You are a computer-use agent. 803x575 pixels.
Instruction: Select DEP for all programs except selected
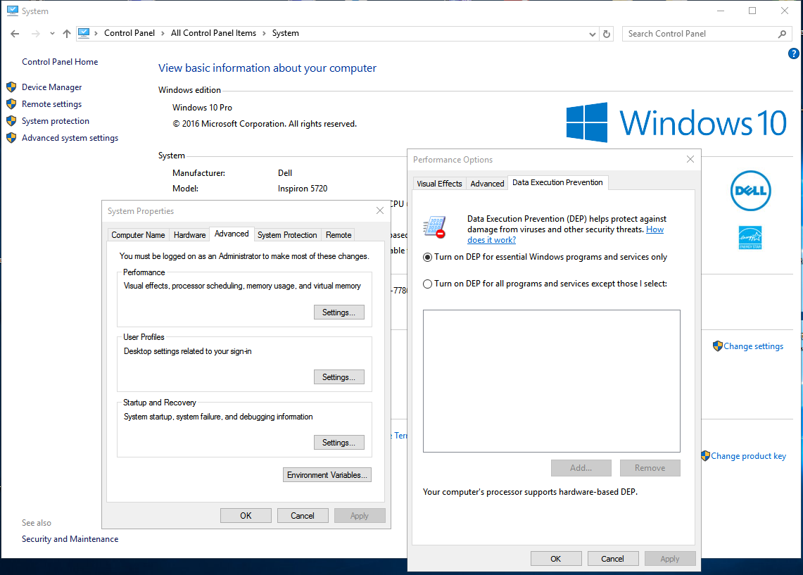point(427,284)
